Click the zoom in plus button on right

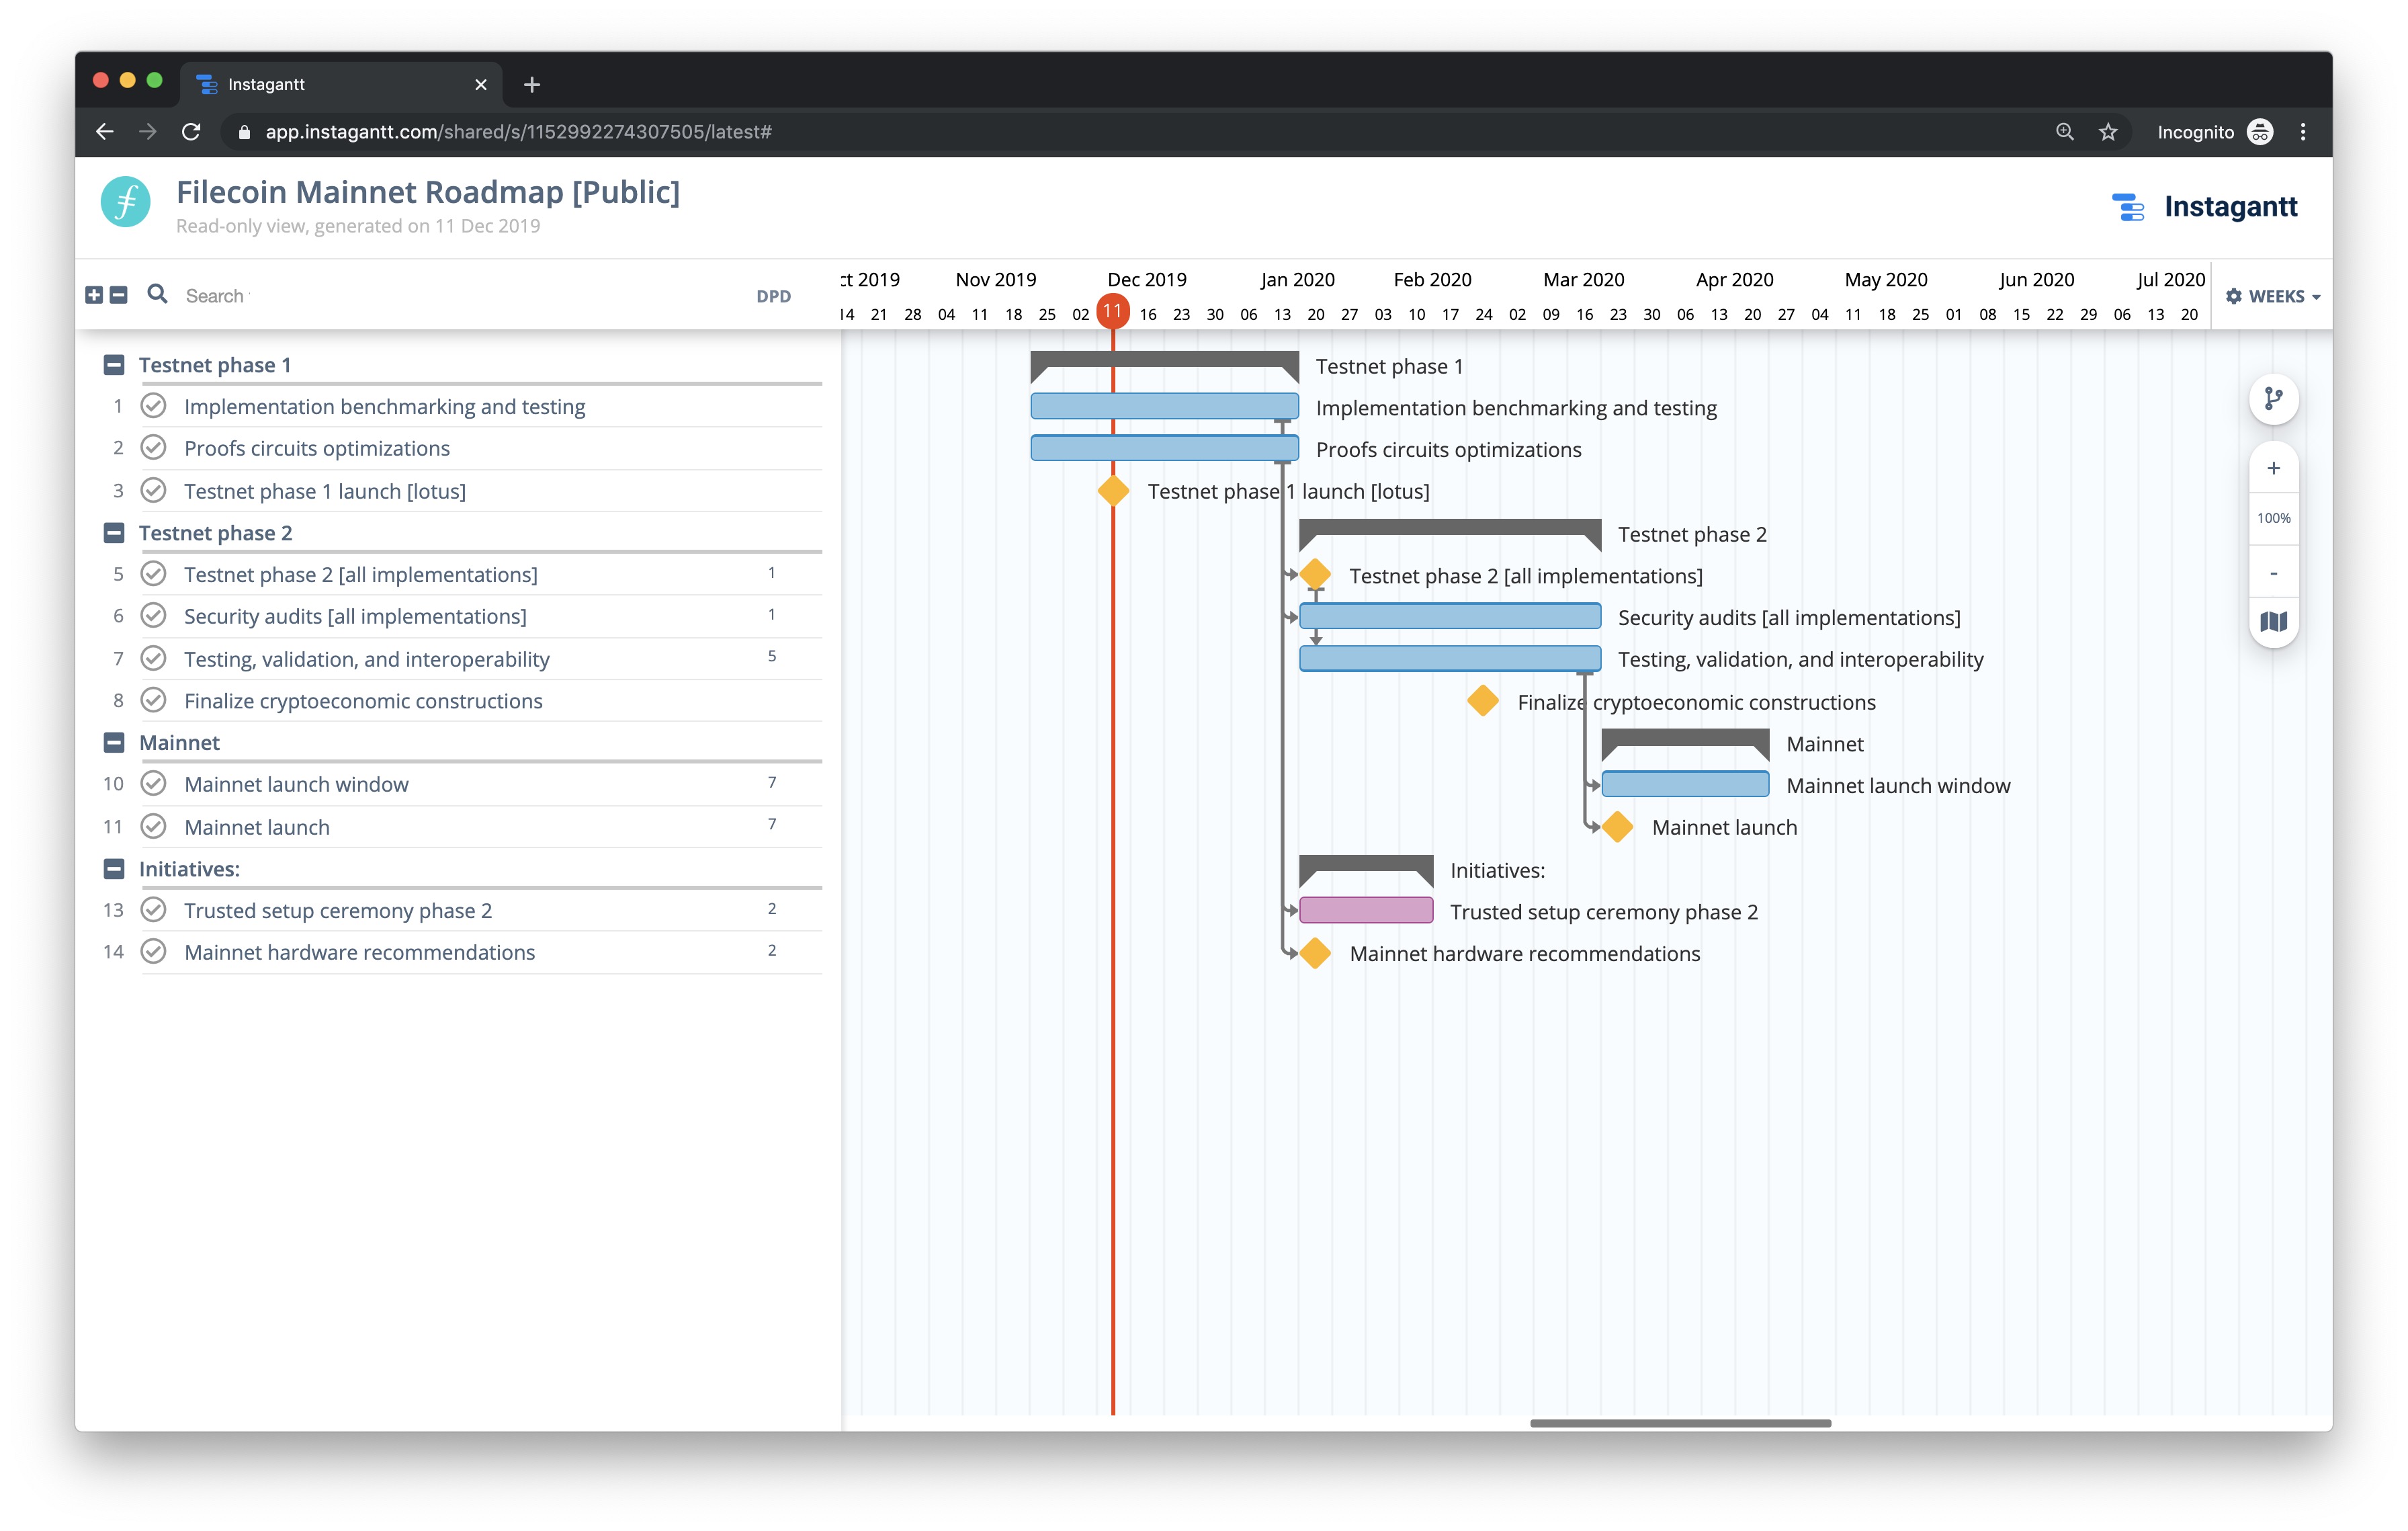pyautogui.click(x=2273, y=467)
